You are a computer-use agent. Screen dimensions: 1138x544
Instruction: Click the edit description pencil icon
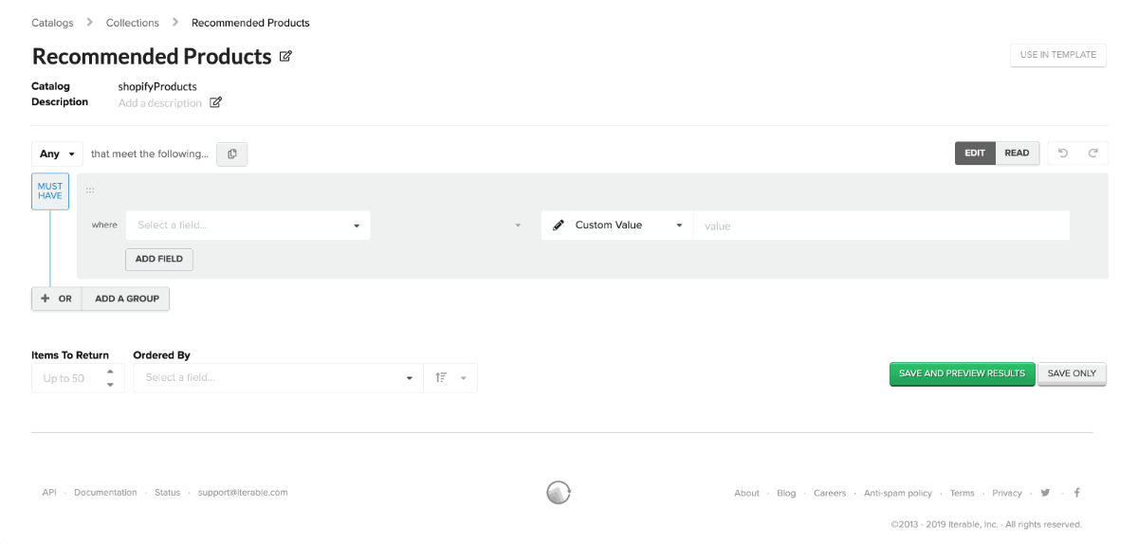215,102
